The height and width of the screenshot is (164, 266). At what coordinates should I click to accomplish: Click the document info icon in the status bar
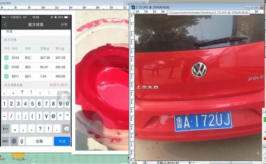click(145, 162)
